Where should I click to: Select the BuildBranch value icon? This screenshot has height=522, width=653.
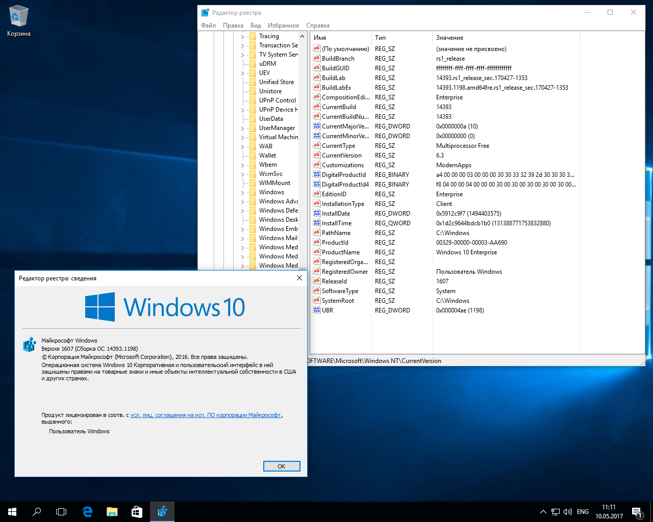point(317,58)
